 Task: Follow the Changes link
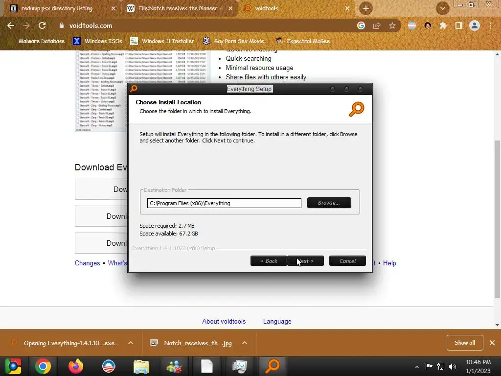[x=87, y=263]
